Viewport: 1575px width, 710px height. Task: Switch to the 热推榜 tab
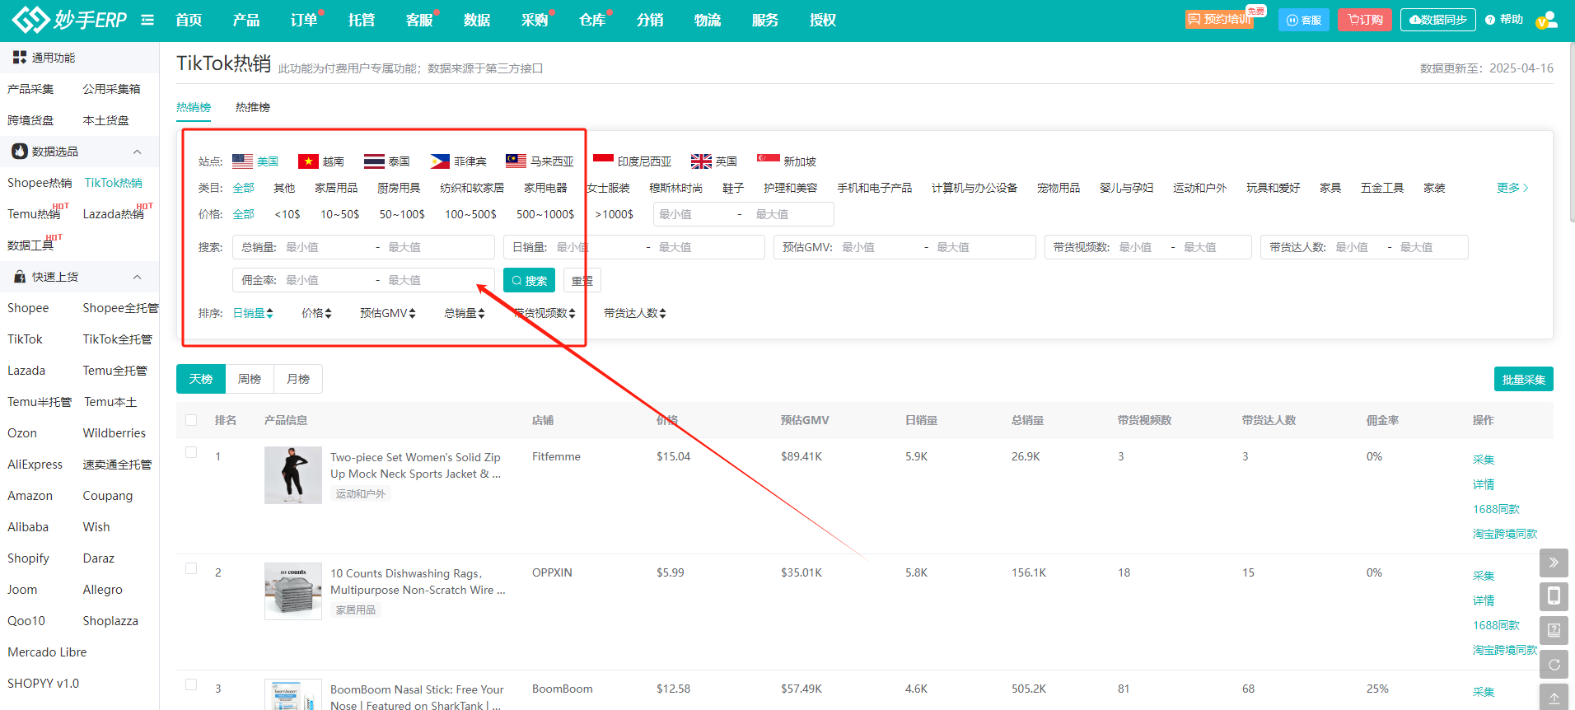253,107
